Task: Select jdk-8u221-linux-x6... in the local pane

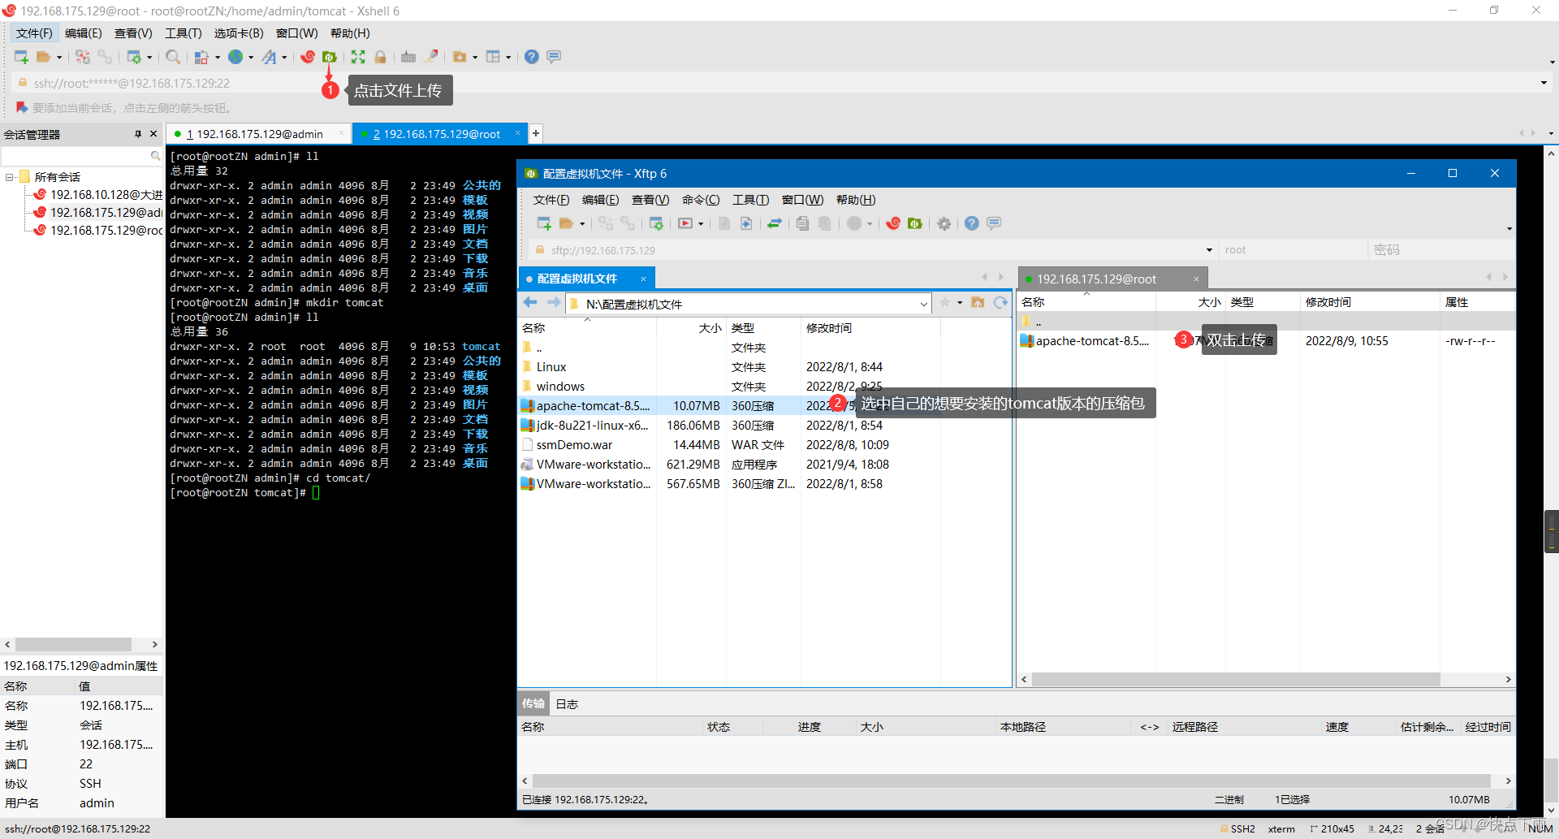Action: pos(592,426)
